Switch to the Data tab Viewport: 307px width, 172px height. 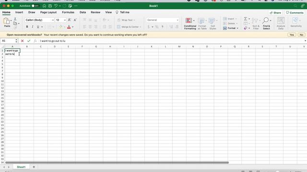[83, 12]
